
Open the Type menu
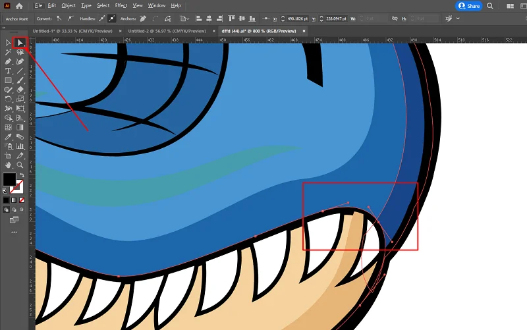coord(86,6)
